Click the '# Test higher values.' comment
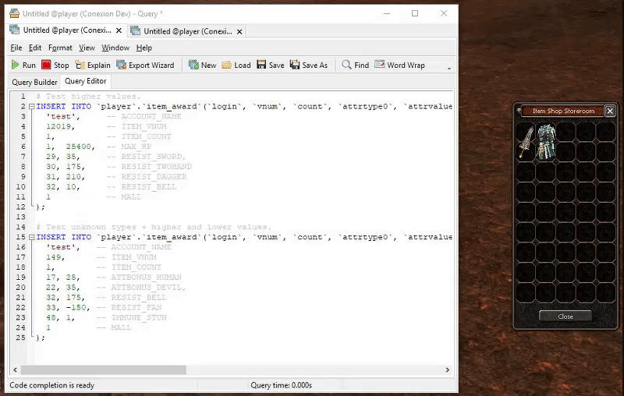The image size is (624, 396). pyautogui.click(x=88, y=96)
